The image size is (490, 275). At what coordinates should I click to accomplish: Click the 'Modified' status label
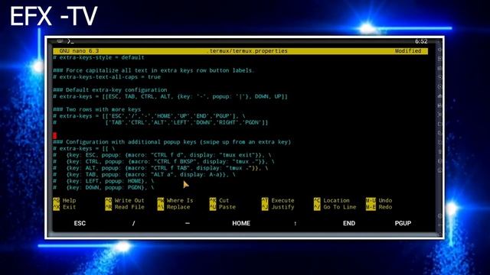point(408,51)
